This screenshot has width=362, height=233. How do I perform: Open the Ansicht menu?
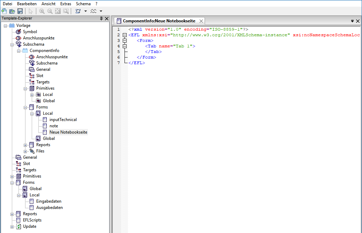[48, 4]
